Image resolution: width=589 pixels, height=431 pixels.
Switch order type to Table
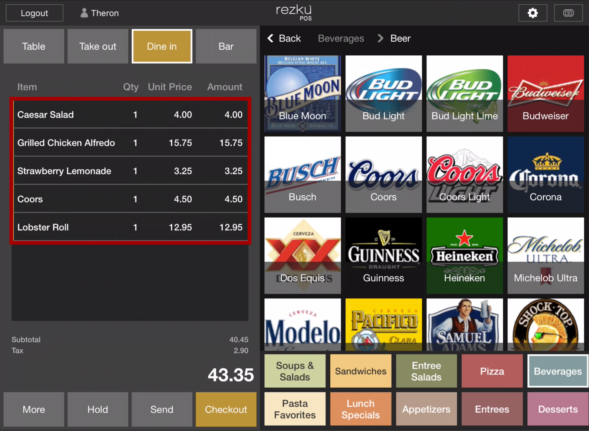pos(34,46)
